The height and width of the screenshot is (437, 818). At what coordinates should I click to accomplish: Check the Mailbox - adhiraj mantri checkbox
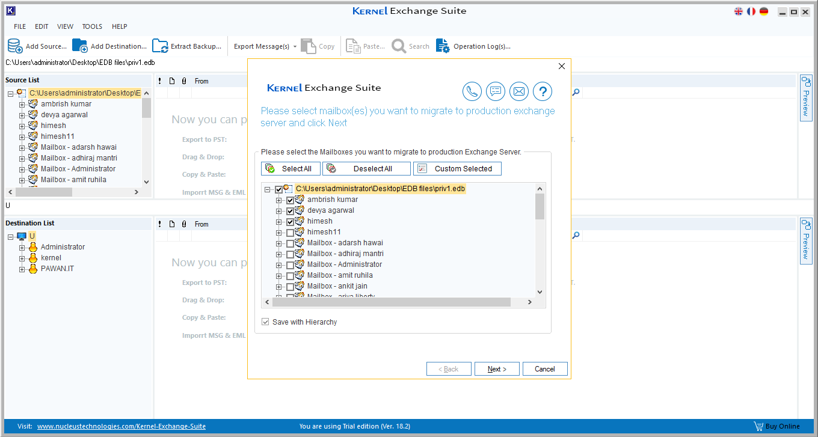click(x=291, y=254)
